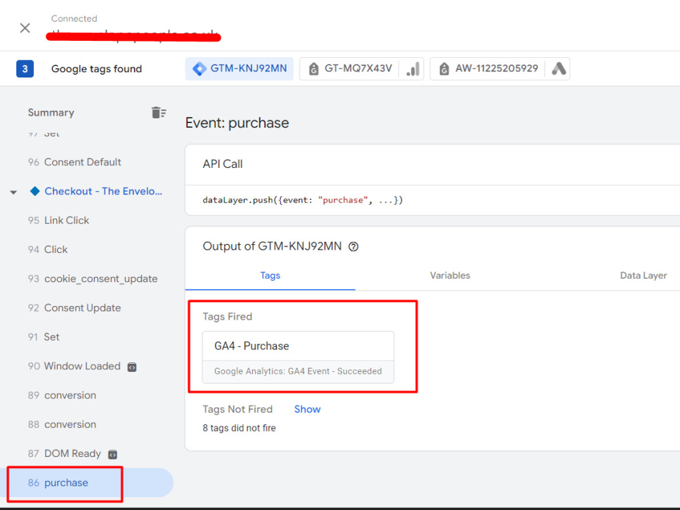Switch to the Data Layer tab
Screen dimensions: 680x510
pyautogui.click(x=643, y=275)
